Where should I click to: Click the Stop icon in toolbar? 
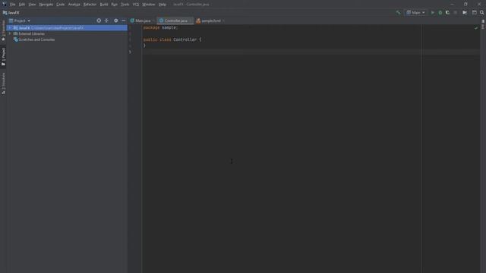click(x=456, y=13)
